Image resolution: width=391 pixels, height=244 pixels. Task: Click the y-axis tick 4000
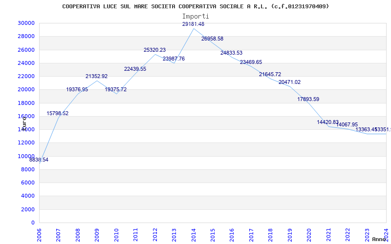pos(27,196)
